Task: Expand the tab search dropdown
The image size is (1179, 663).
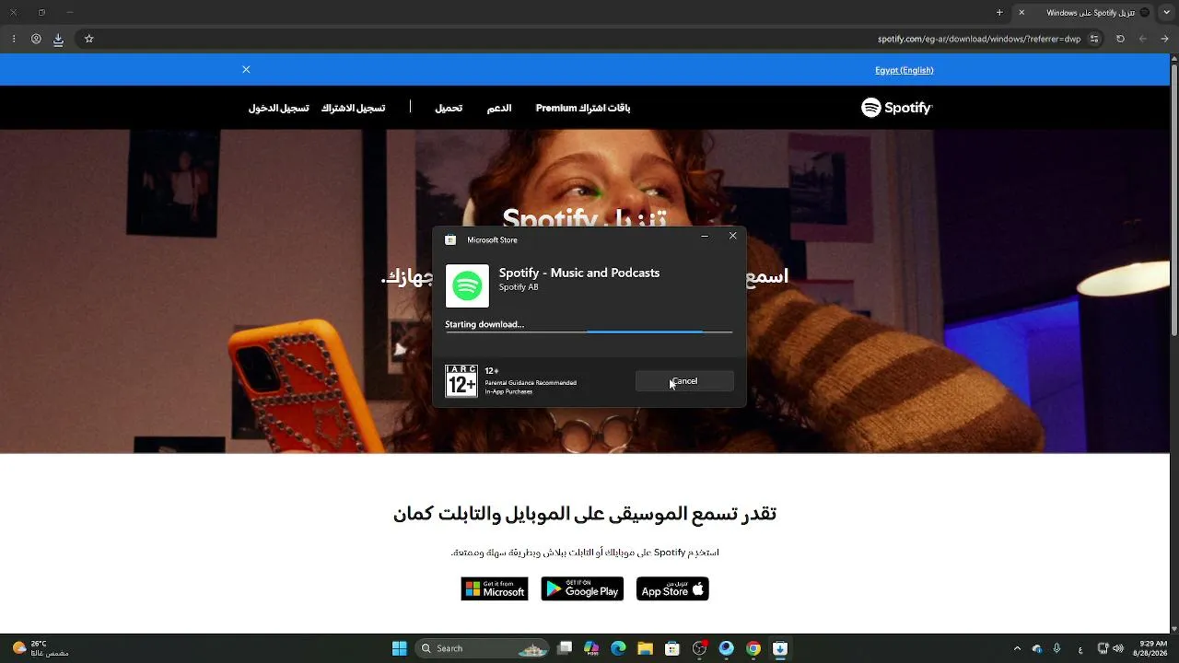Action: (x=1166, y=13)
